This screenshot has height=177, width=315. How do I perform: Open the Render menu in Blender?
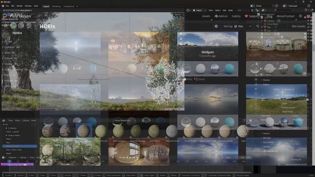coord(20,6)
